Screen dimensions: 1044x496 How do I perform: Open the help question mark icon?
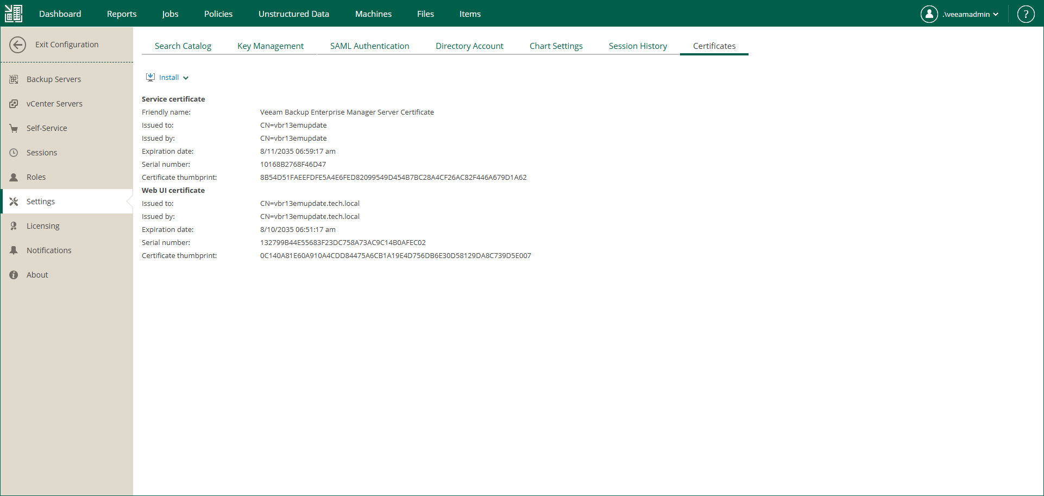click(1026, 14)
